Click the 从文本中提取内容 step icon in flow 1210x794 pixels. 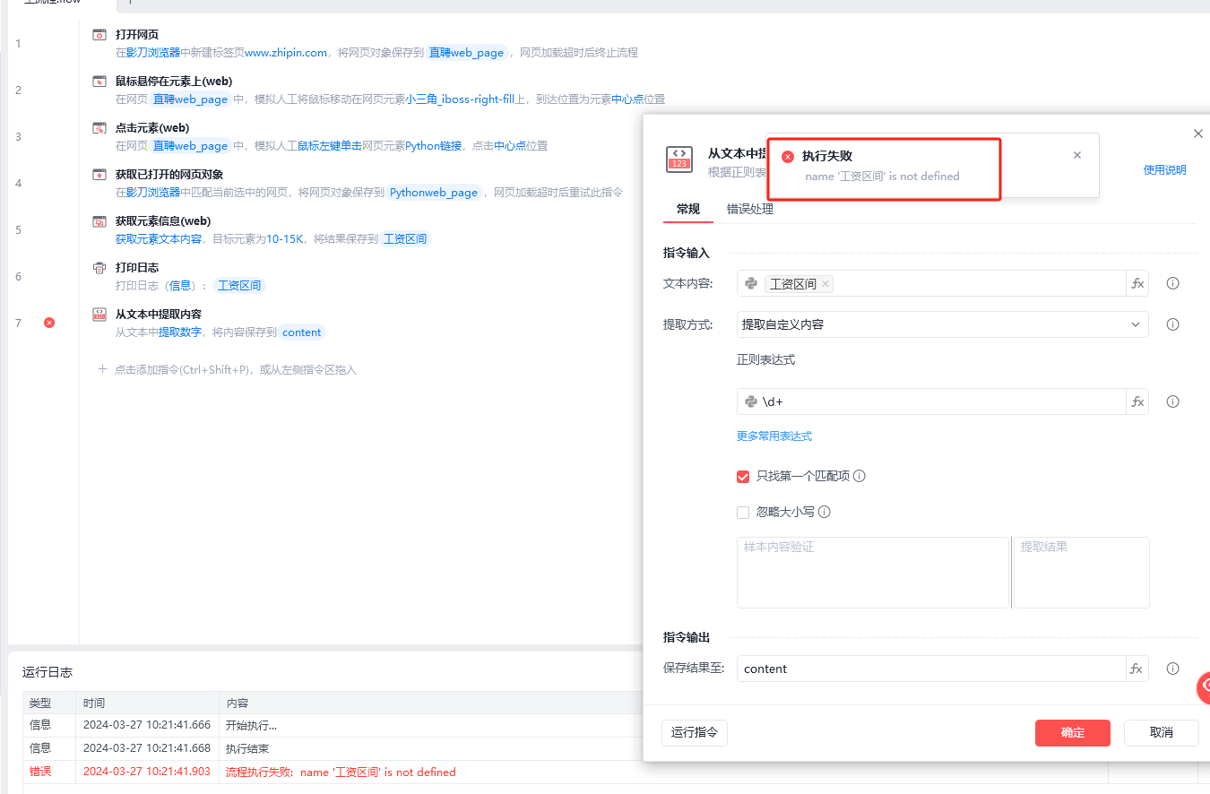pyautogui.click(x=99, y=315)
